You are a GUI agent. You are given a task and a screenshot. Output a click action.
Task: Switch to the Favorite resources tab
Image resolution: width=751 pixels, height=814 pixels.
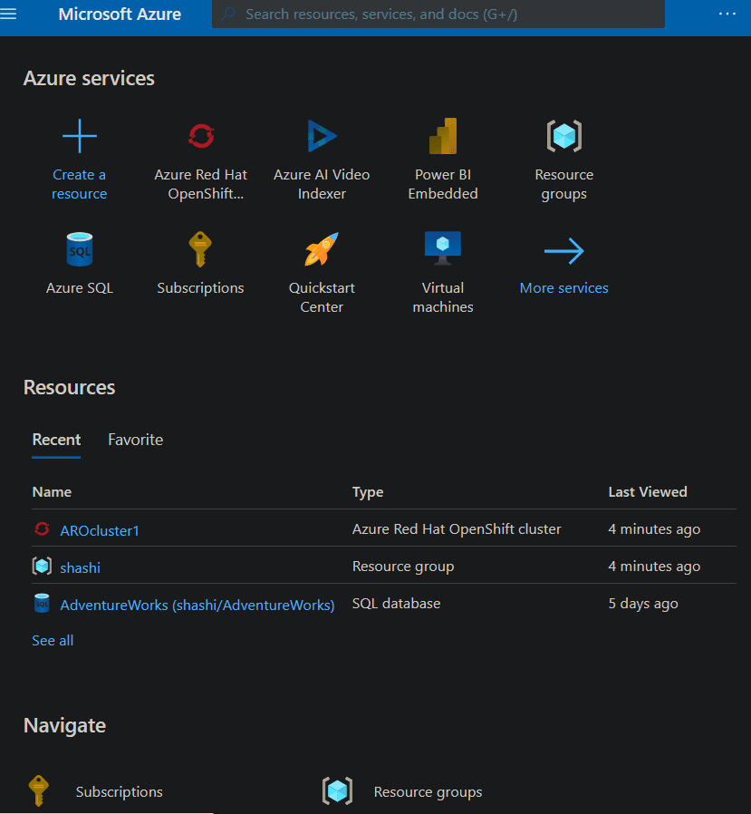click(x=135, y=440)
